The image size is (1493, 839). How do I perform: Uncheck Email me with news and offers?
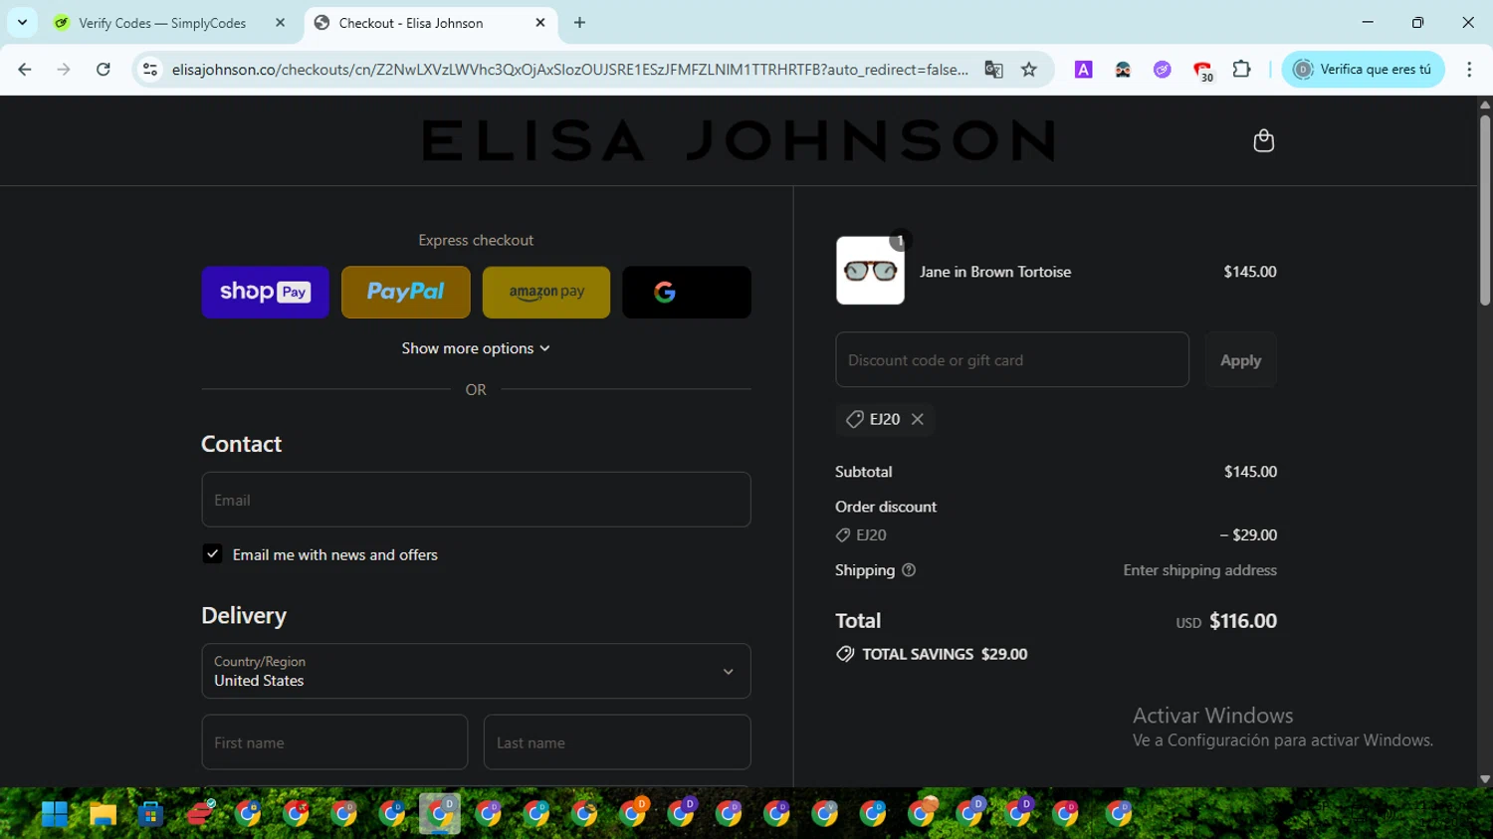pos(212,554)
